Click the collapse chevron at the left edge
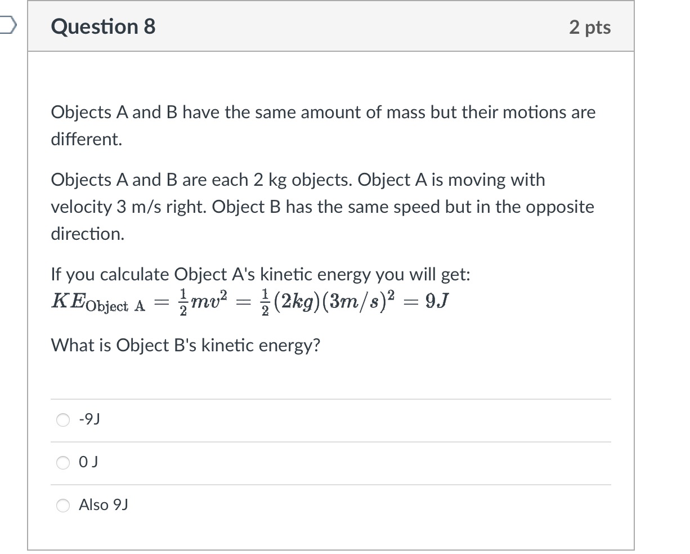690x554 pixels. pyautogui.click(x=6, y=25)
